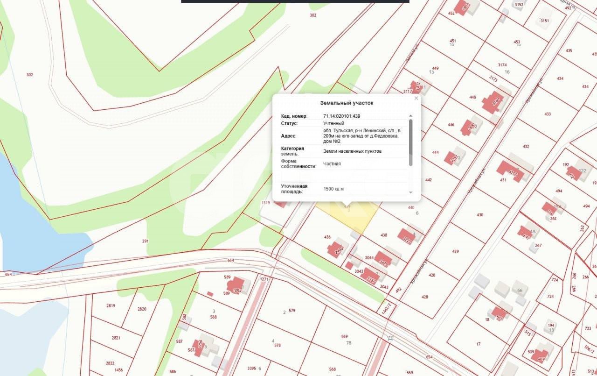597x376 pixels.
Task: Click the popup scrollbar up arrow
Action: point(410,116)
